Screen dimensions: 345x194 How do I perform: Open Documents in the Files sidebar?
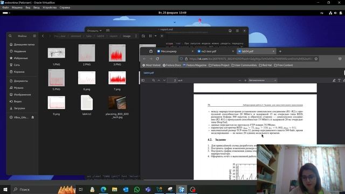pyautogui.click(x=18, y=81)
